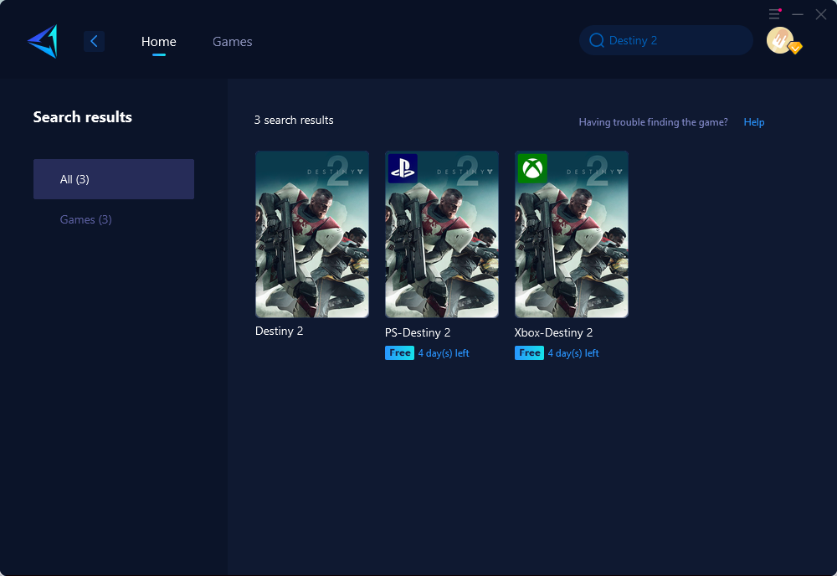The height and width of the screenshot is (576, 837).
Task: Open the PS-Destiny 2 cover thumbnail
Action: [x=442, y=234]
